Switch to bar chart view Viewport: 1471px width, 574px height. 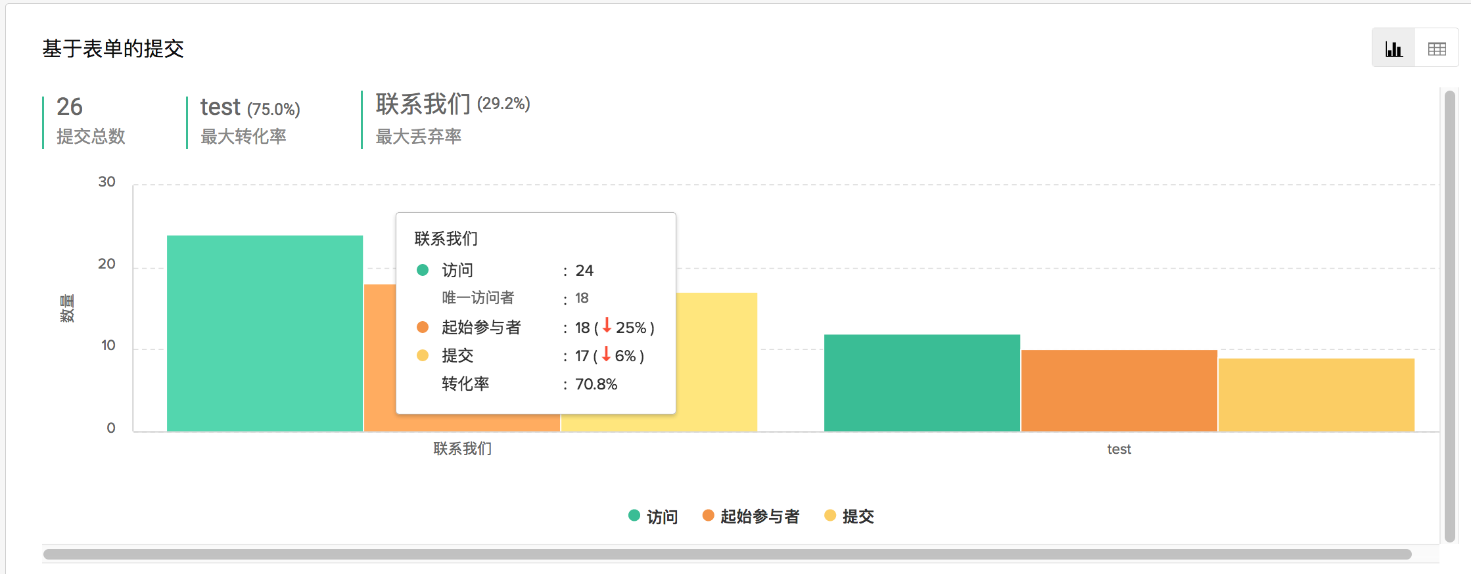tap(1393, 49)
